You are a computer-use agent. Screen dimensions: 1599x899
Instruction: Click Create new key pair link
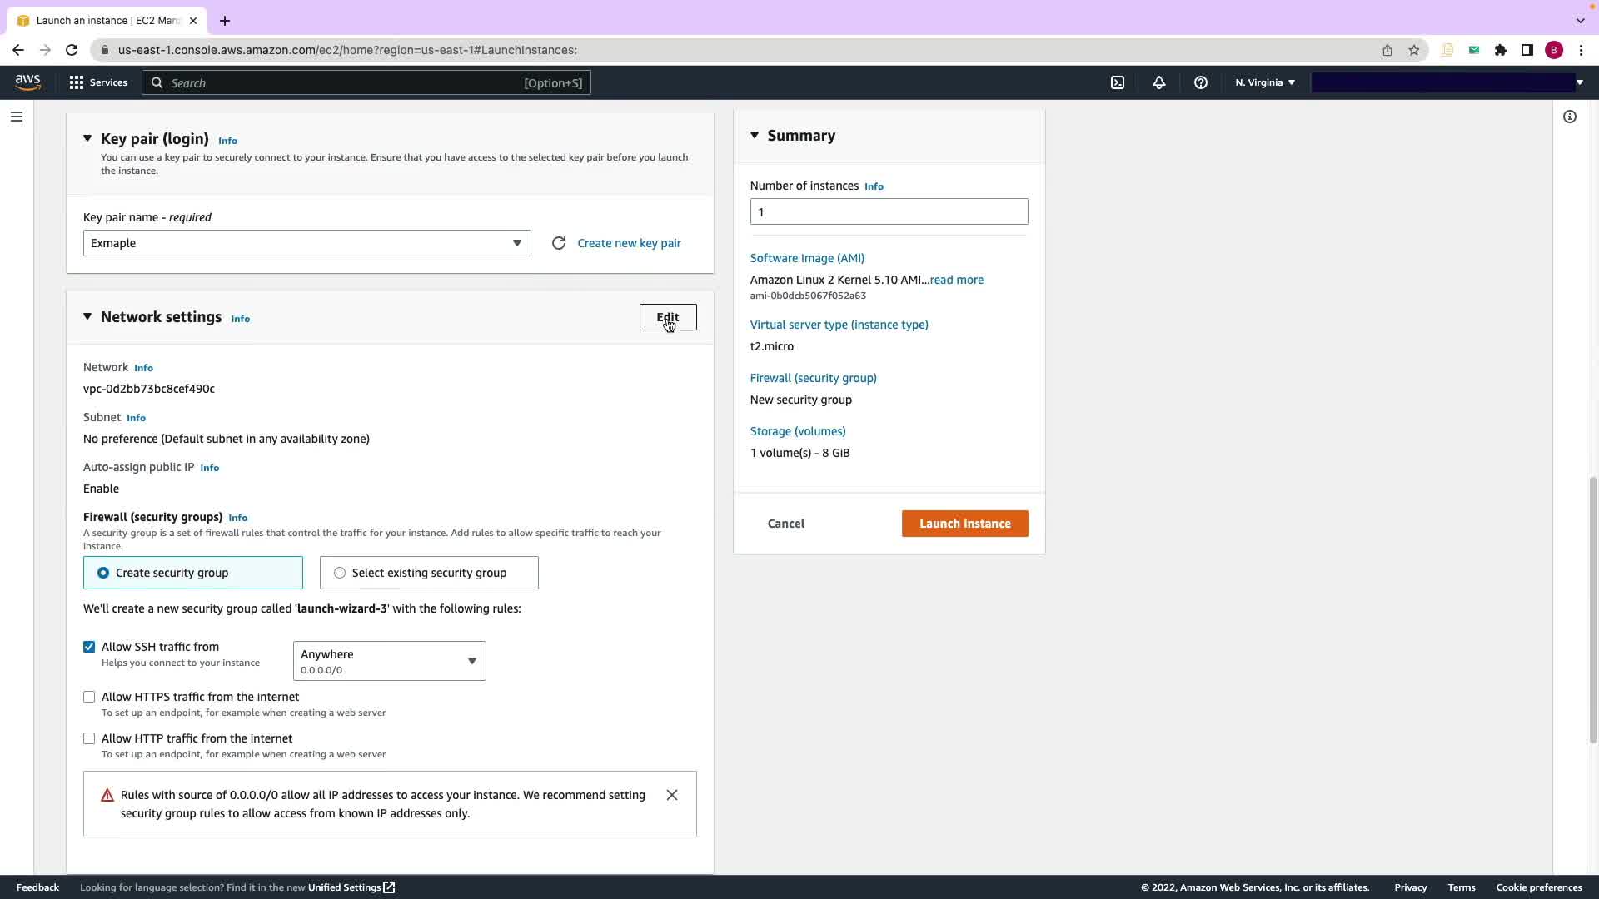click(629, 243)
